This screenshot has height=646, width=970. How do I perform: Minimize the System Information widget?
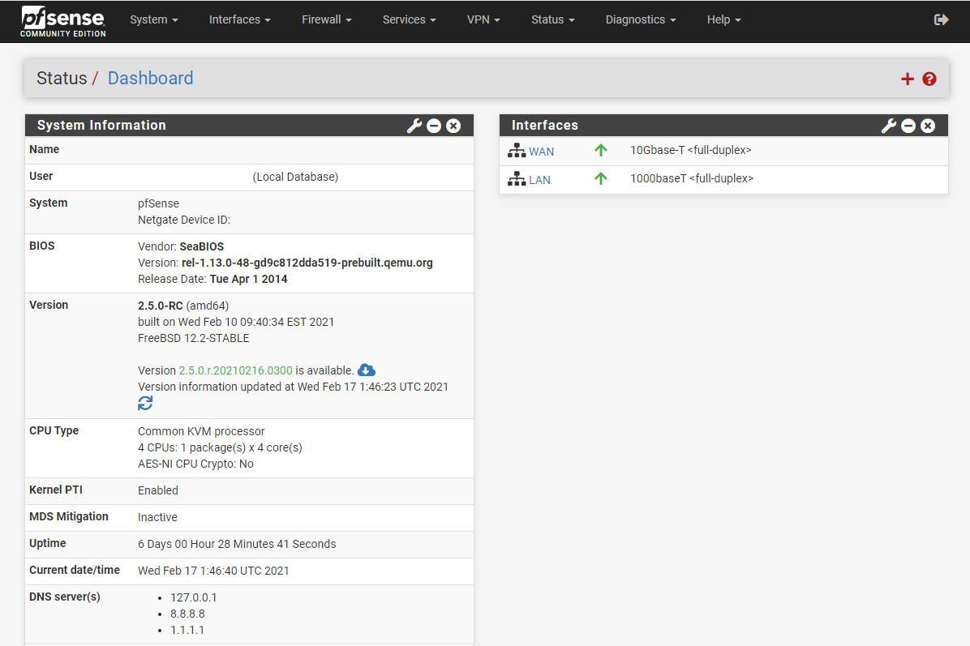434,126
